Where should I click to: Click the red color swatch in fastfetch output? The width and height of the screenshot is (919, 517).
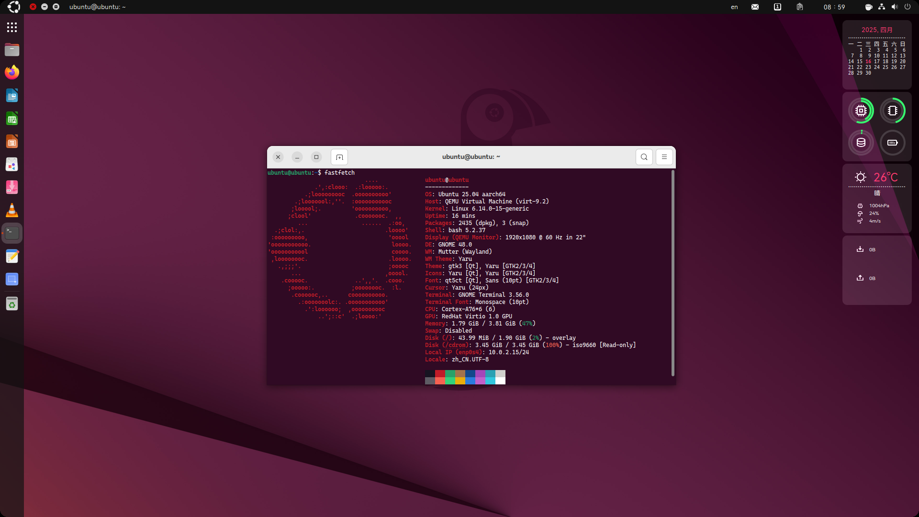(440, 373)
